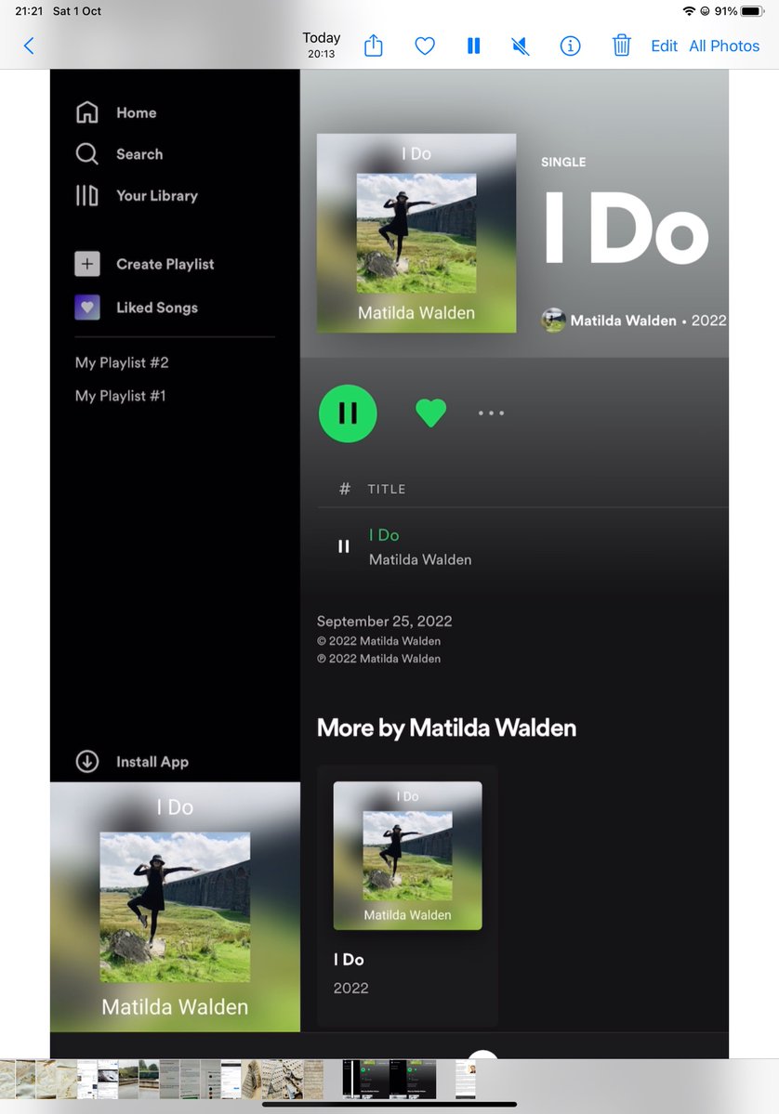This screenshot has height=1114, width=779.
Task: Open Liked Songs
Action: [157, 308]
